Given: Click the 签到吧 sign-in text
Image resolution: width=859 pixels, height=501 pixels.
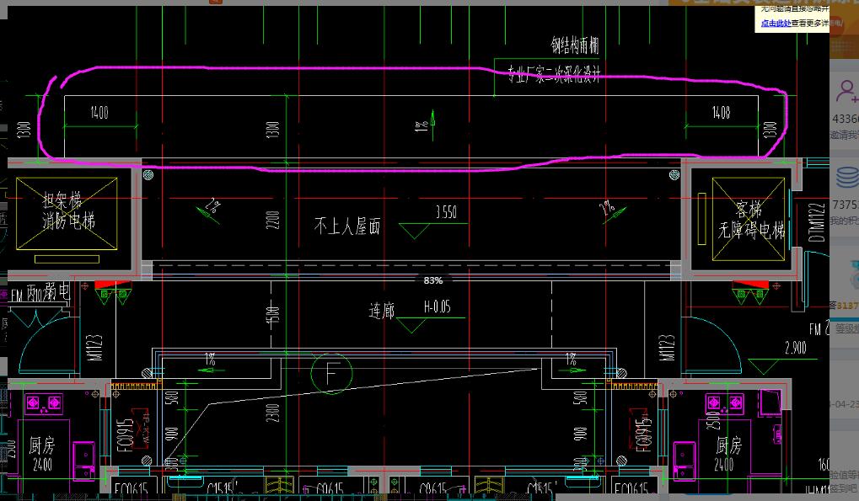Looking at the screenshot, I should (x=844, y=488).
